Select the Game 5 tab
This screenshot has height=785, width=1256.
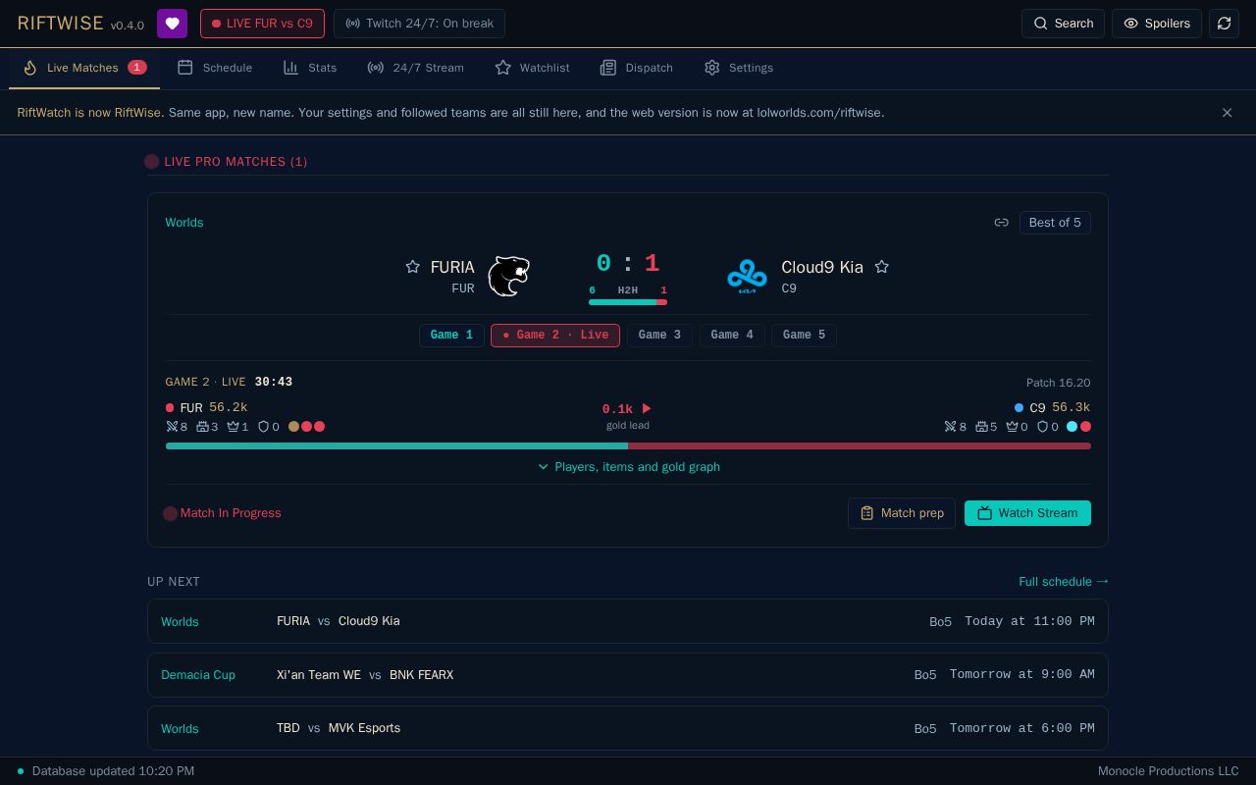coord(804,336)
